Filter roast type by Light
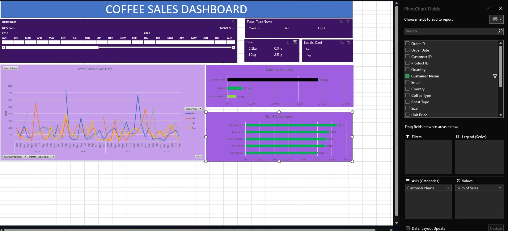The width and height of the screenshot is (508, 231). point(322,28)
